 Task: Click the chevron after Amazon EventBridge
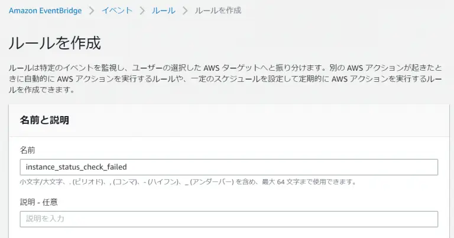[92, 11]
